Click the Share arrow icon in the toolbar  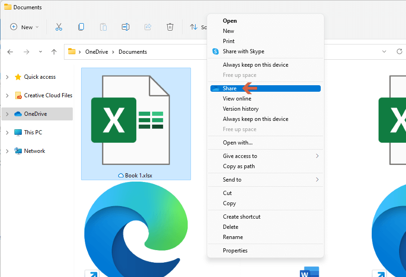[x=148, y=27]
